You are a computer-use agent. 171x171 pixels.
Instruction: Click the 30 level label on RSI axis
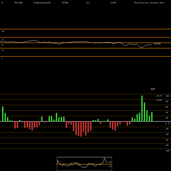coord(2,50)
